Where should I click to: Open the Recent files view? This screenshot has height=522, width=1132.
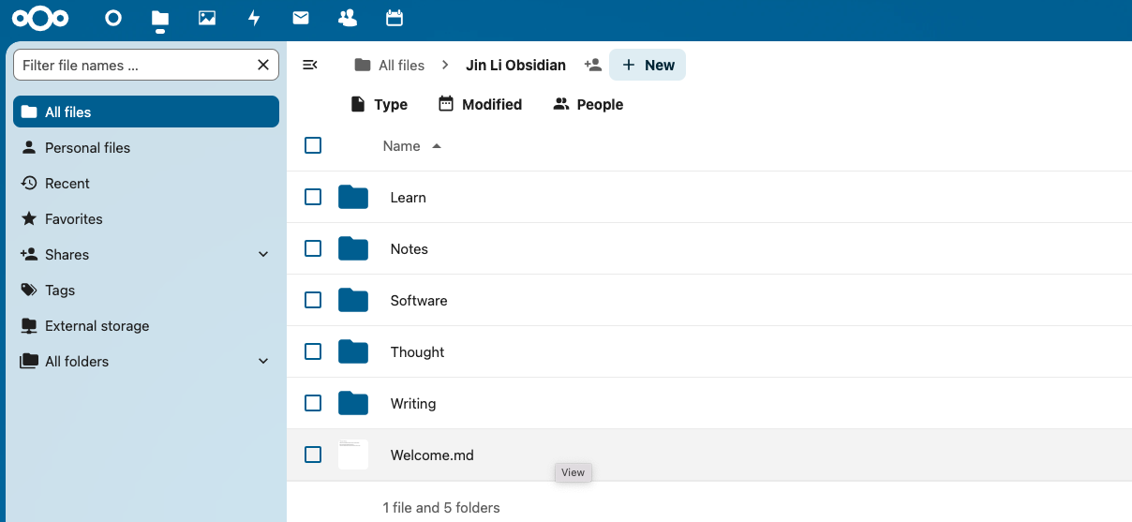pos(146,183)
